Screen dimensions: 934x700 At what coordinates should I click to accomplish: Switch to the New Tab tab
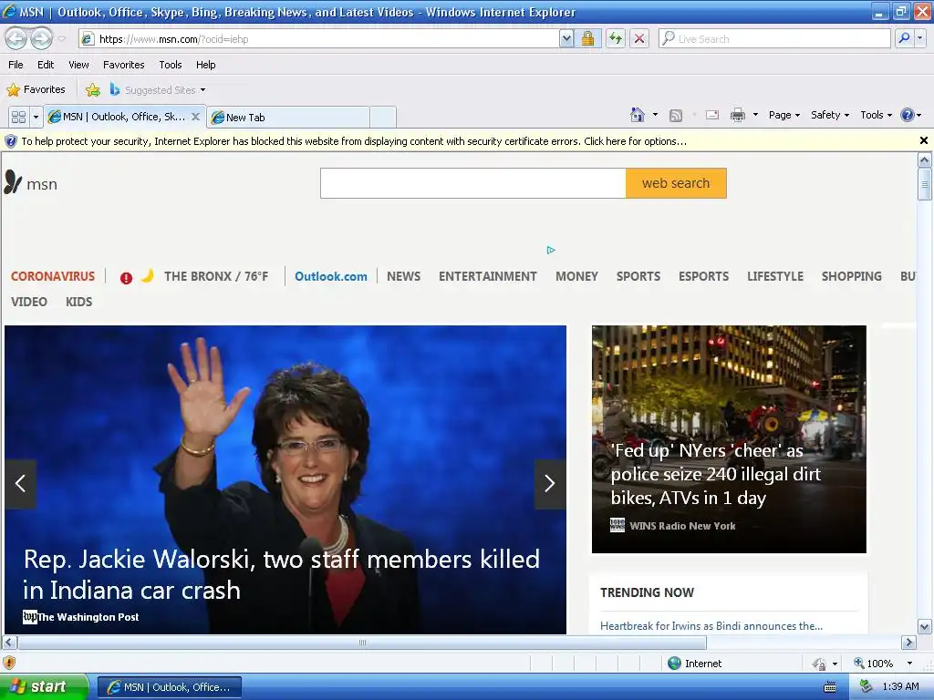[287, 118]
